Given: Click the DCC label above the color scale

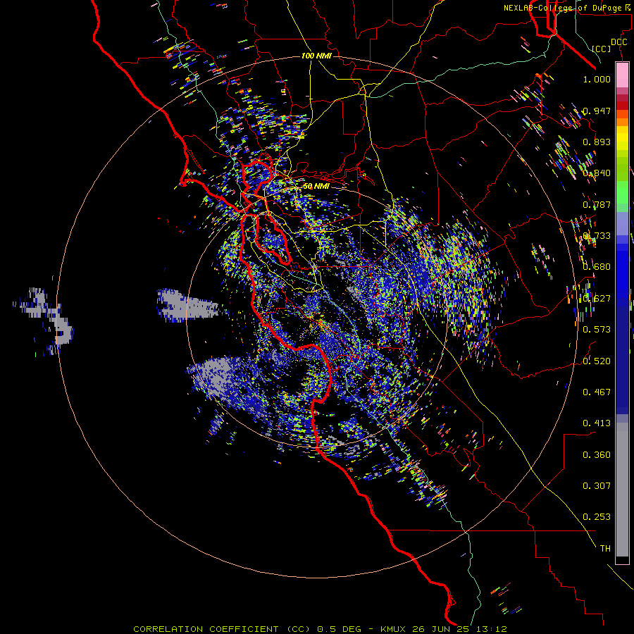Looking at the screenshot, I should pos(619,42).
